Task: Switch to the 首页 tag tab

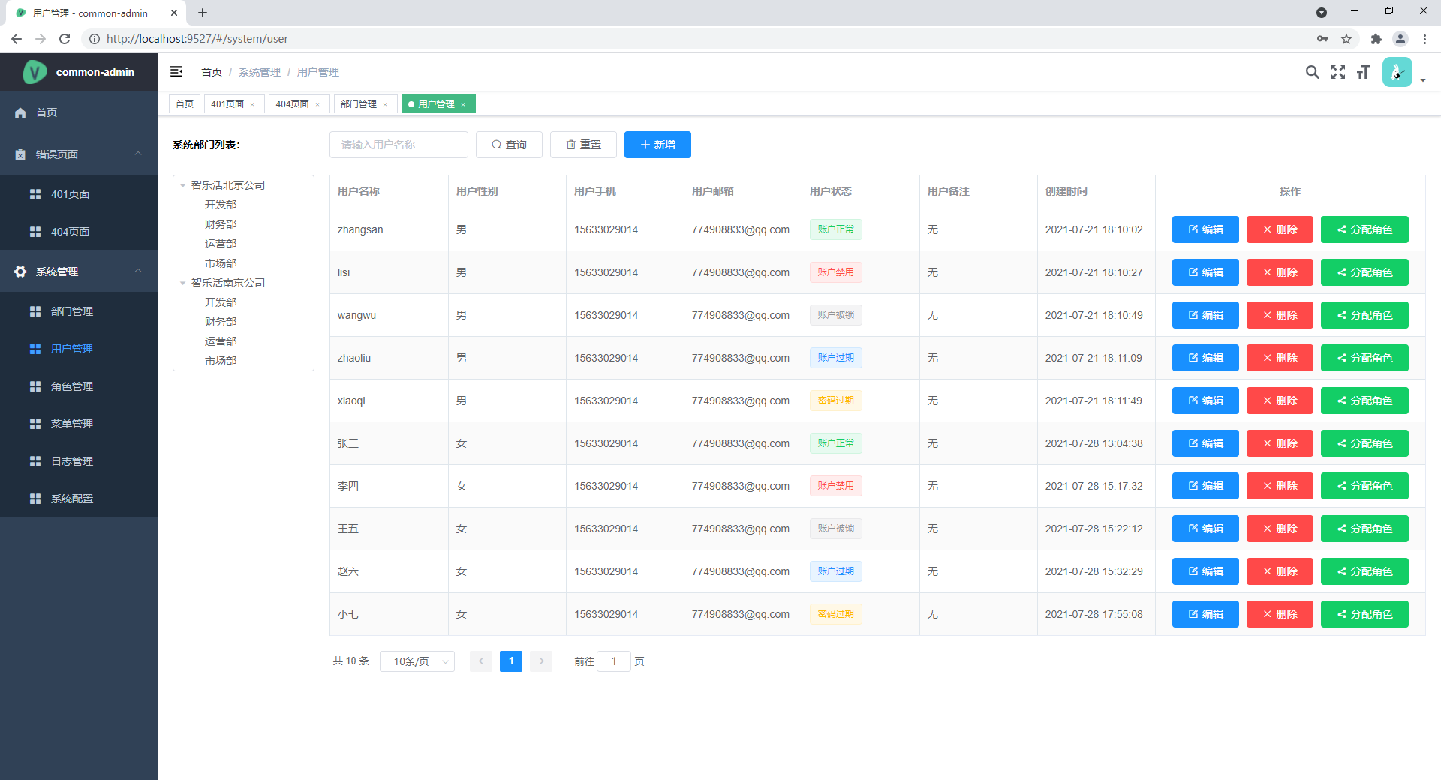Action: point(185,103)
